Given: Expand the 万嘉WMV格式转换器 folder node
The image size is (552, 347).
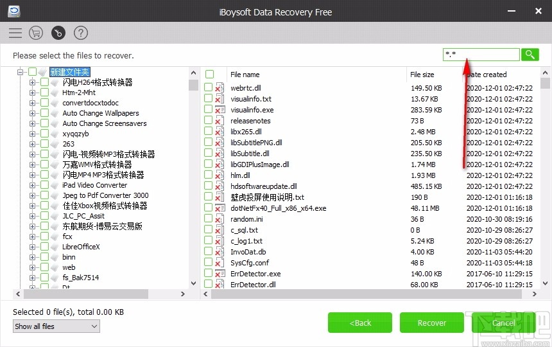Looking at the screenshot, I should tap(32, 165).
